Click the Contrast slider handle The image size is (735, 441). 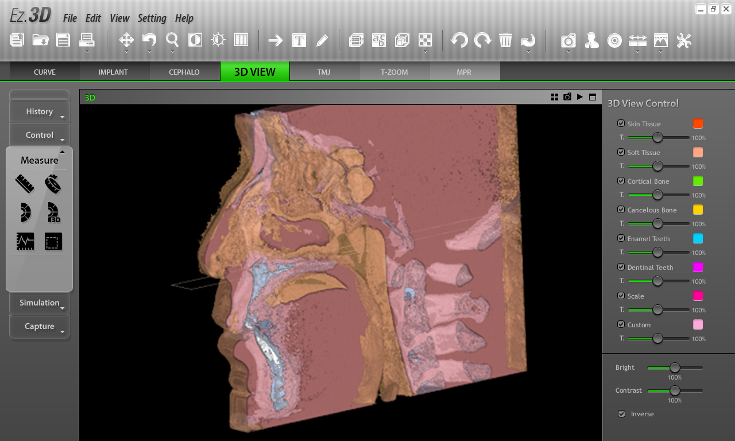(x=675, y=390)
